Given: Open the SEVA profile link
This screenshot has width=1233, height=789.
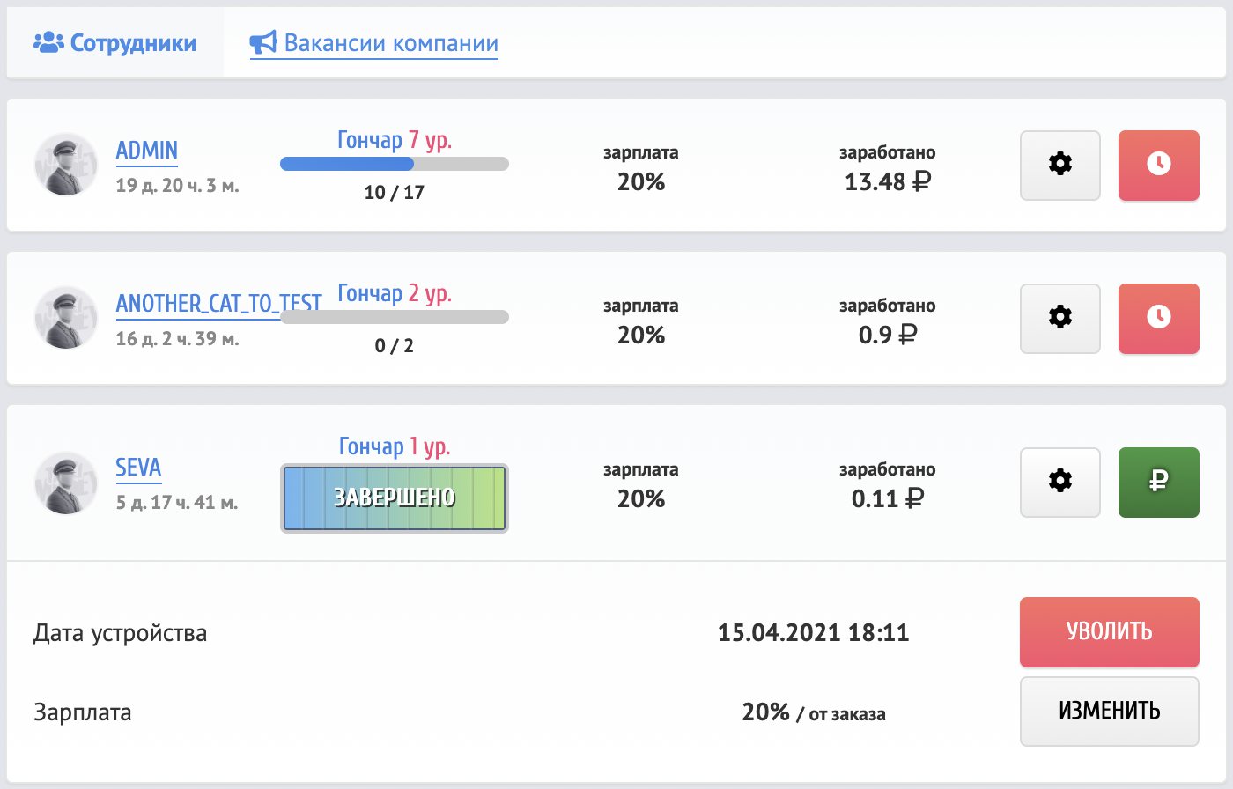Looking at the screenshot, I should click(139, 468).
